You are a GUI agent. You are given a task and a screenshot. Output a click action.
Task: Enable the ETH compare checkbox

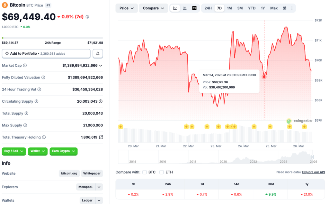point(162,172)
